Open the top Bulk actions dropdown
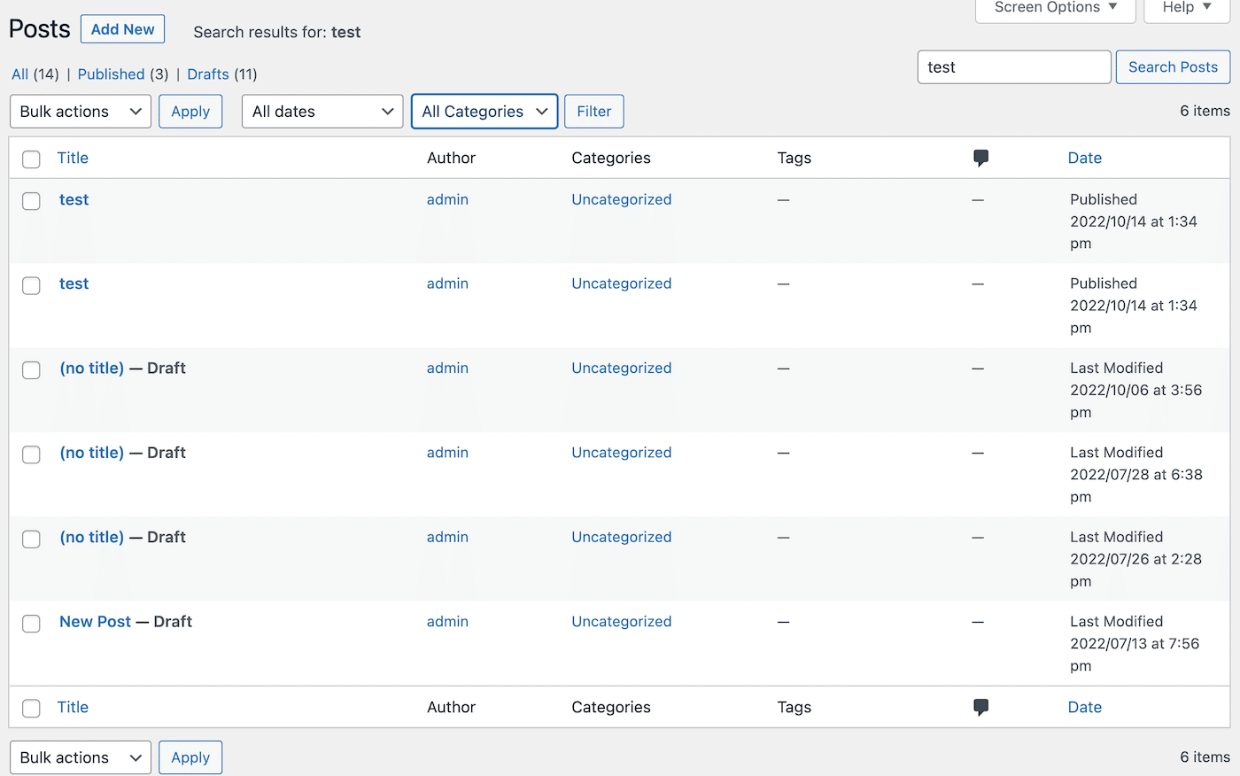Screen dimensions: 1240x776 (81, 112)
